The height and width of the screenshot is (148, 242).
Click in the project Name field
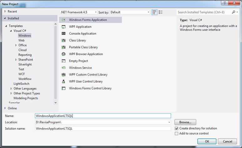[103, 116]
